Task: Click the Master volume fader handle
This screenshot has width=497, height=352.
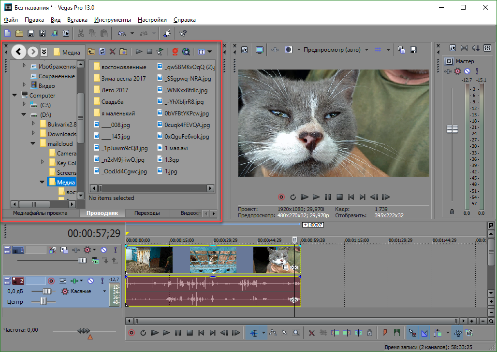Action: click(453, 129)
